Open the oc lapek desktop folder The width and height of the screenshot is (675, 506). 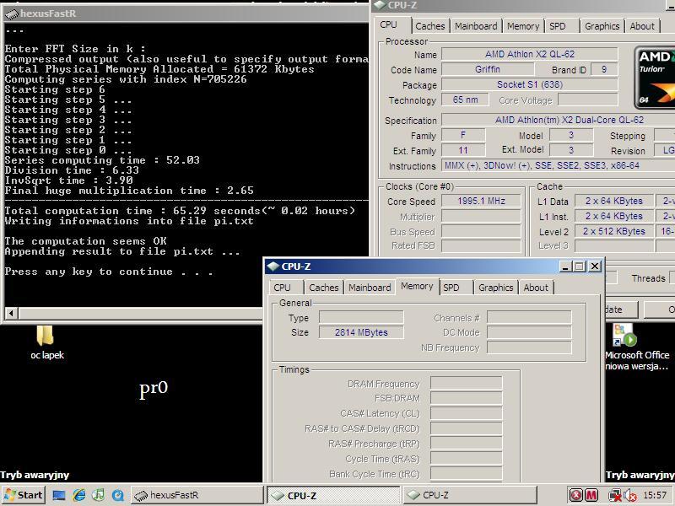[46, 342]
